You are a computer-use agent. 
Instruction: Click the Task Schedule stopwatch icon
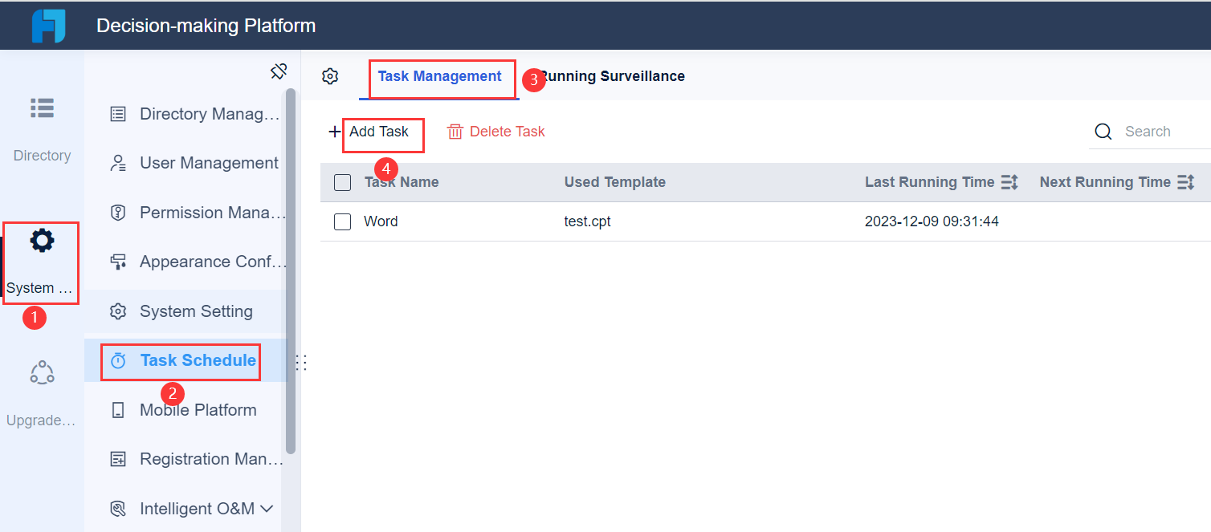tap(120, 359)
